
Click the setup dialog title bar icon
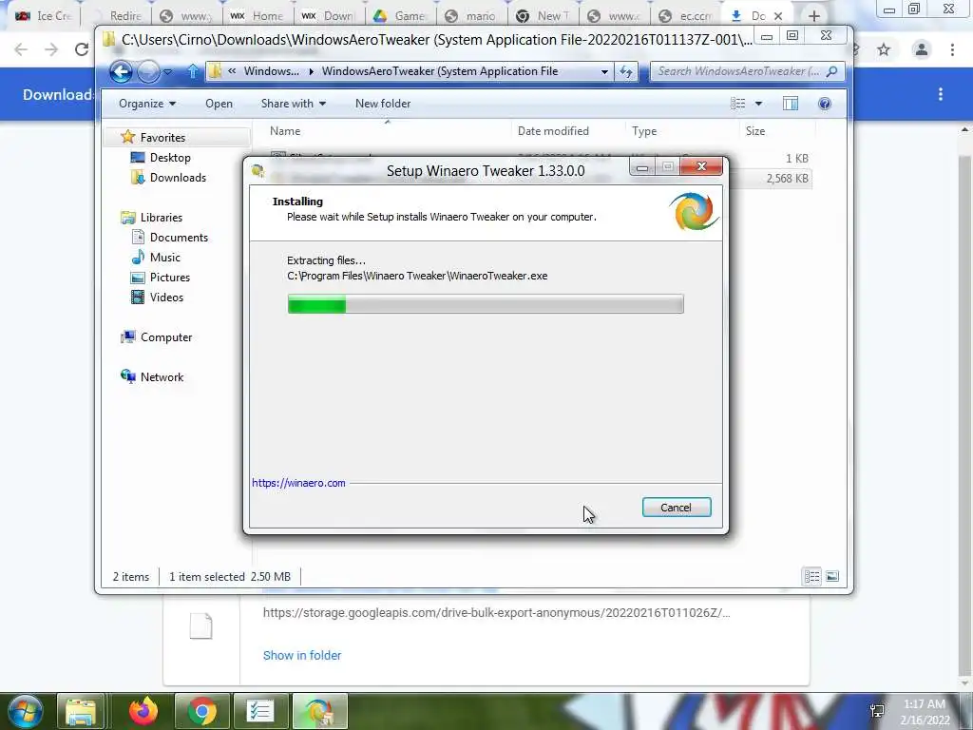pyautogui.click(x=258, y=171)
